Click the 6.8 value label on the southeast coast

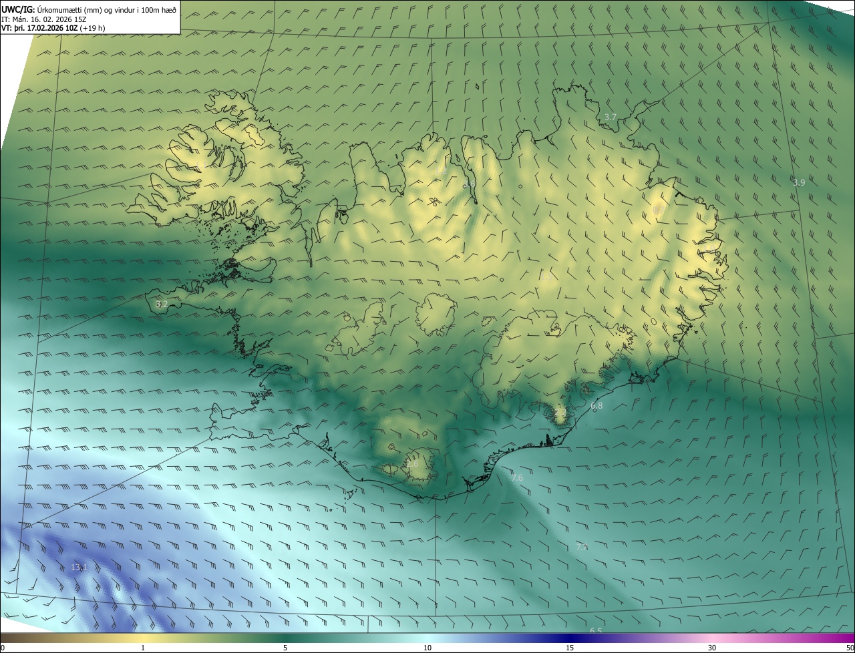(596, 405)
